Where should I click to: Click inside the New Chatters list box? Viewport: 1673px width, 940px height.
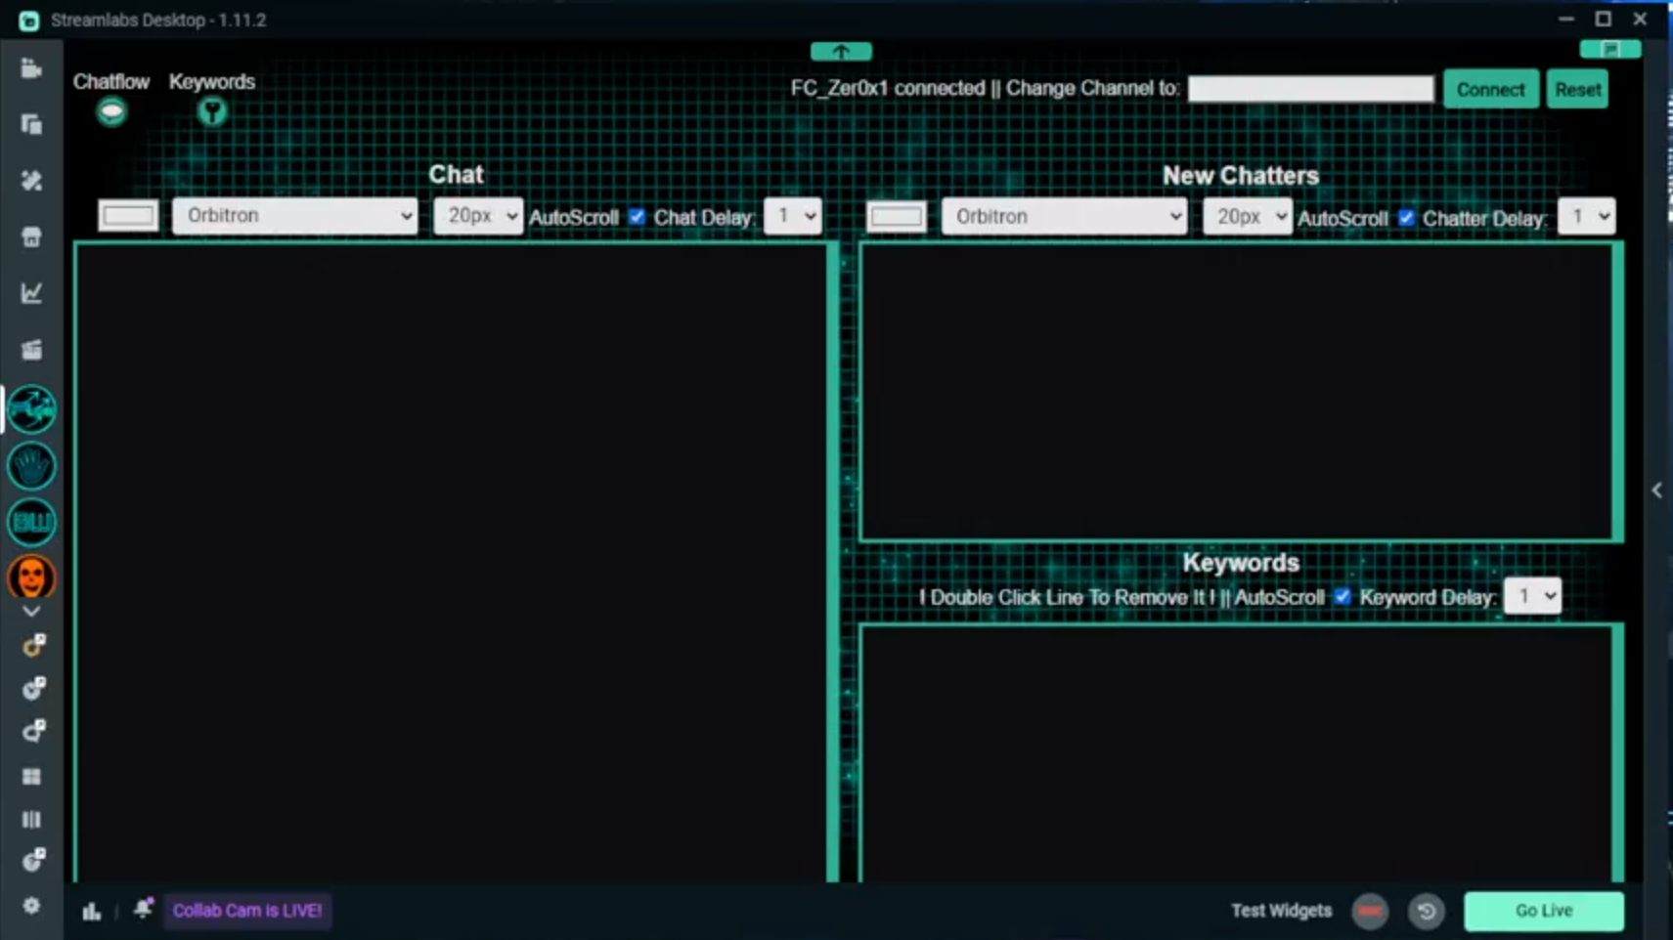1238,391
